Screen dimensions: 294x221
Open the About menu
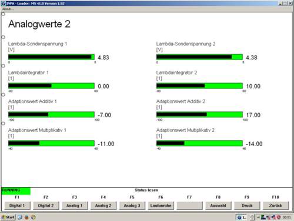(x=8, y=9)
